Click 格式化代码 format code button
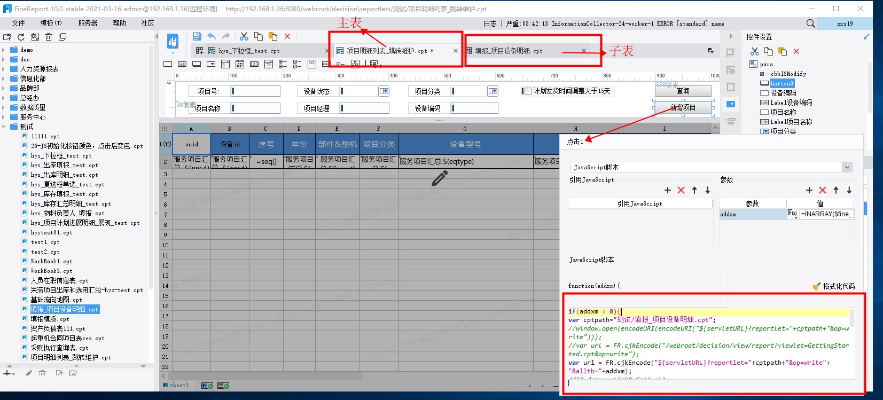Screen dimensions: 883x400 point(833,286)
